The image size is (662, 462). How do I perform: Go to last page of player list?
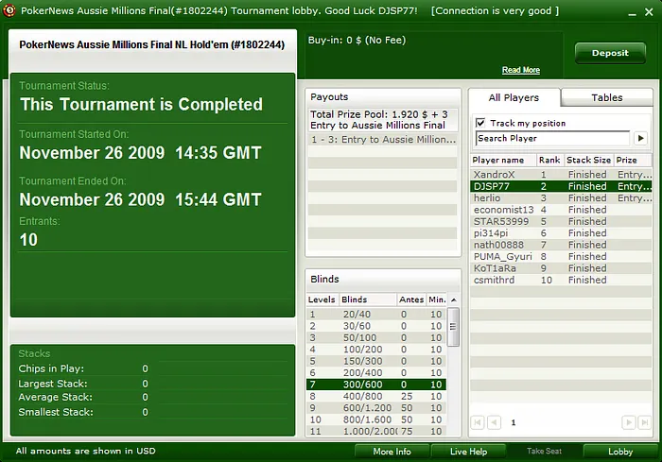(644, 422)
